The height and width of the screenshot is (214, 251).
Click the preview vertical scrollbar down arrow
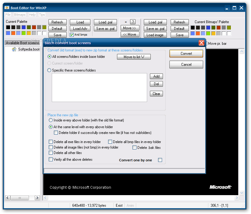click(x=242, y=193)
